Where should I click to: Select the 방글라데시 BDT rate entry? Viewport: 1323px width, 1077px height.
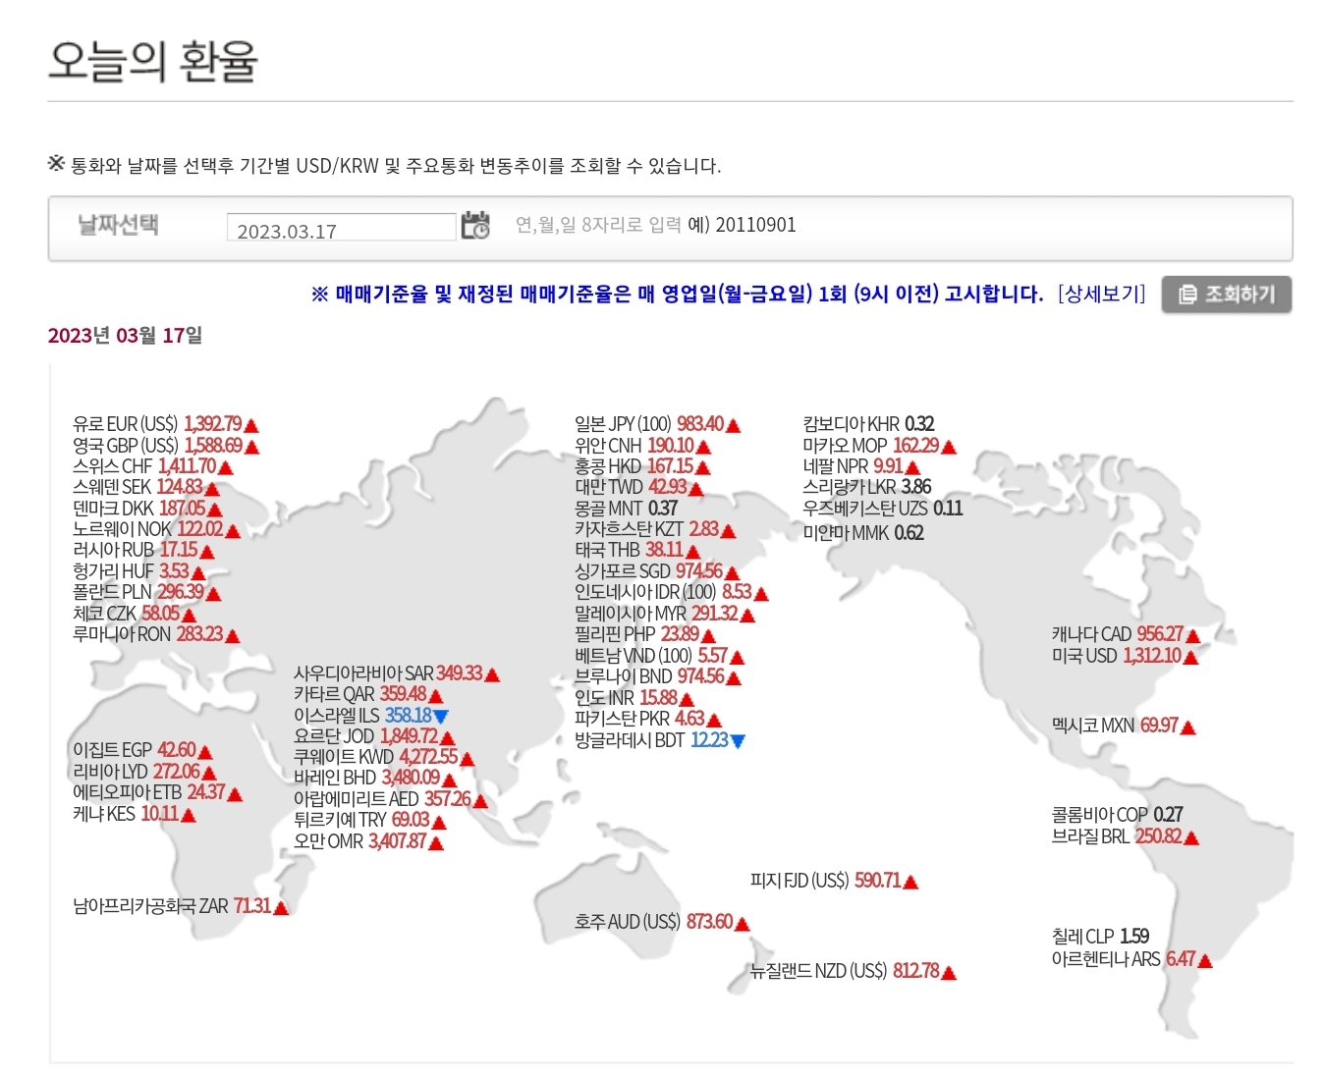[660, 740]
